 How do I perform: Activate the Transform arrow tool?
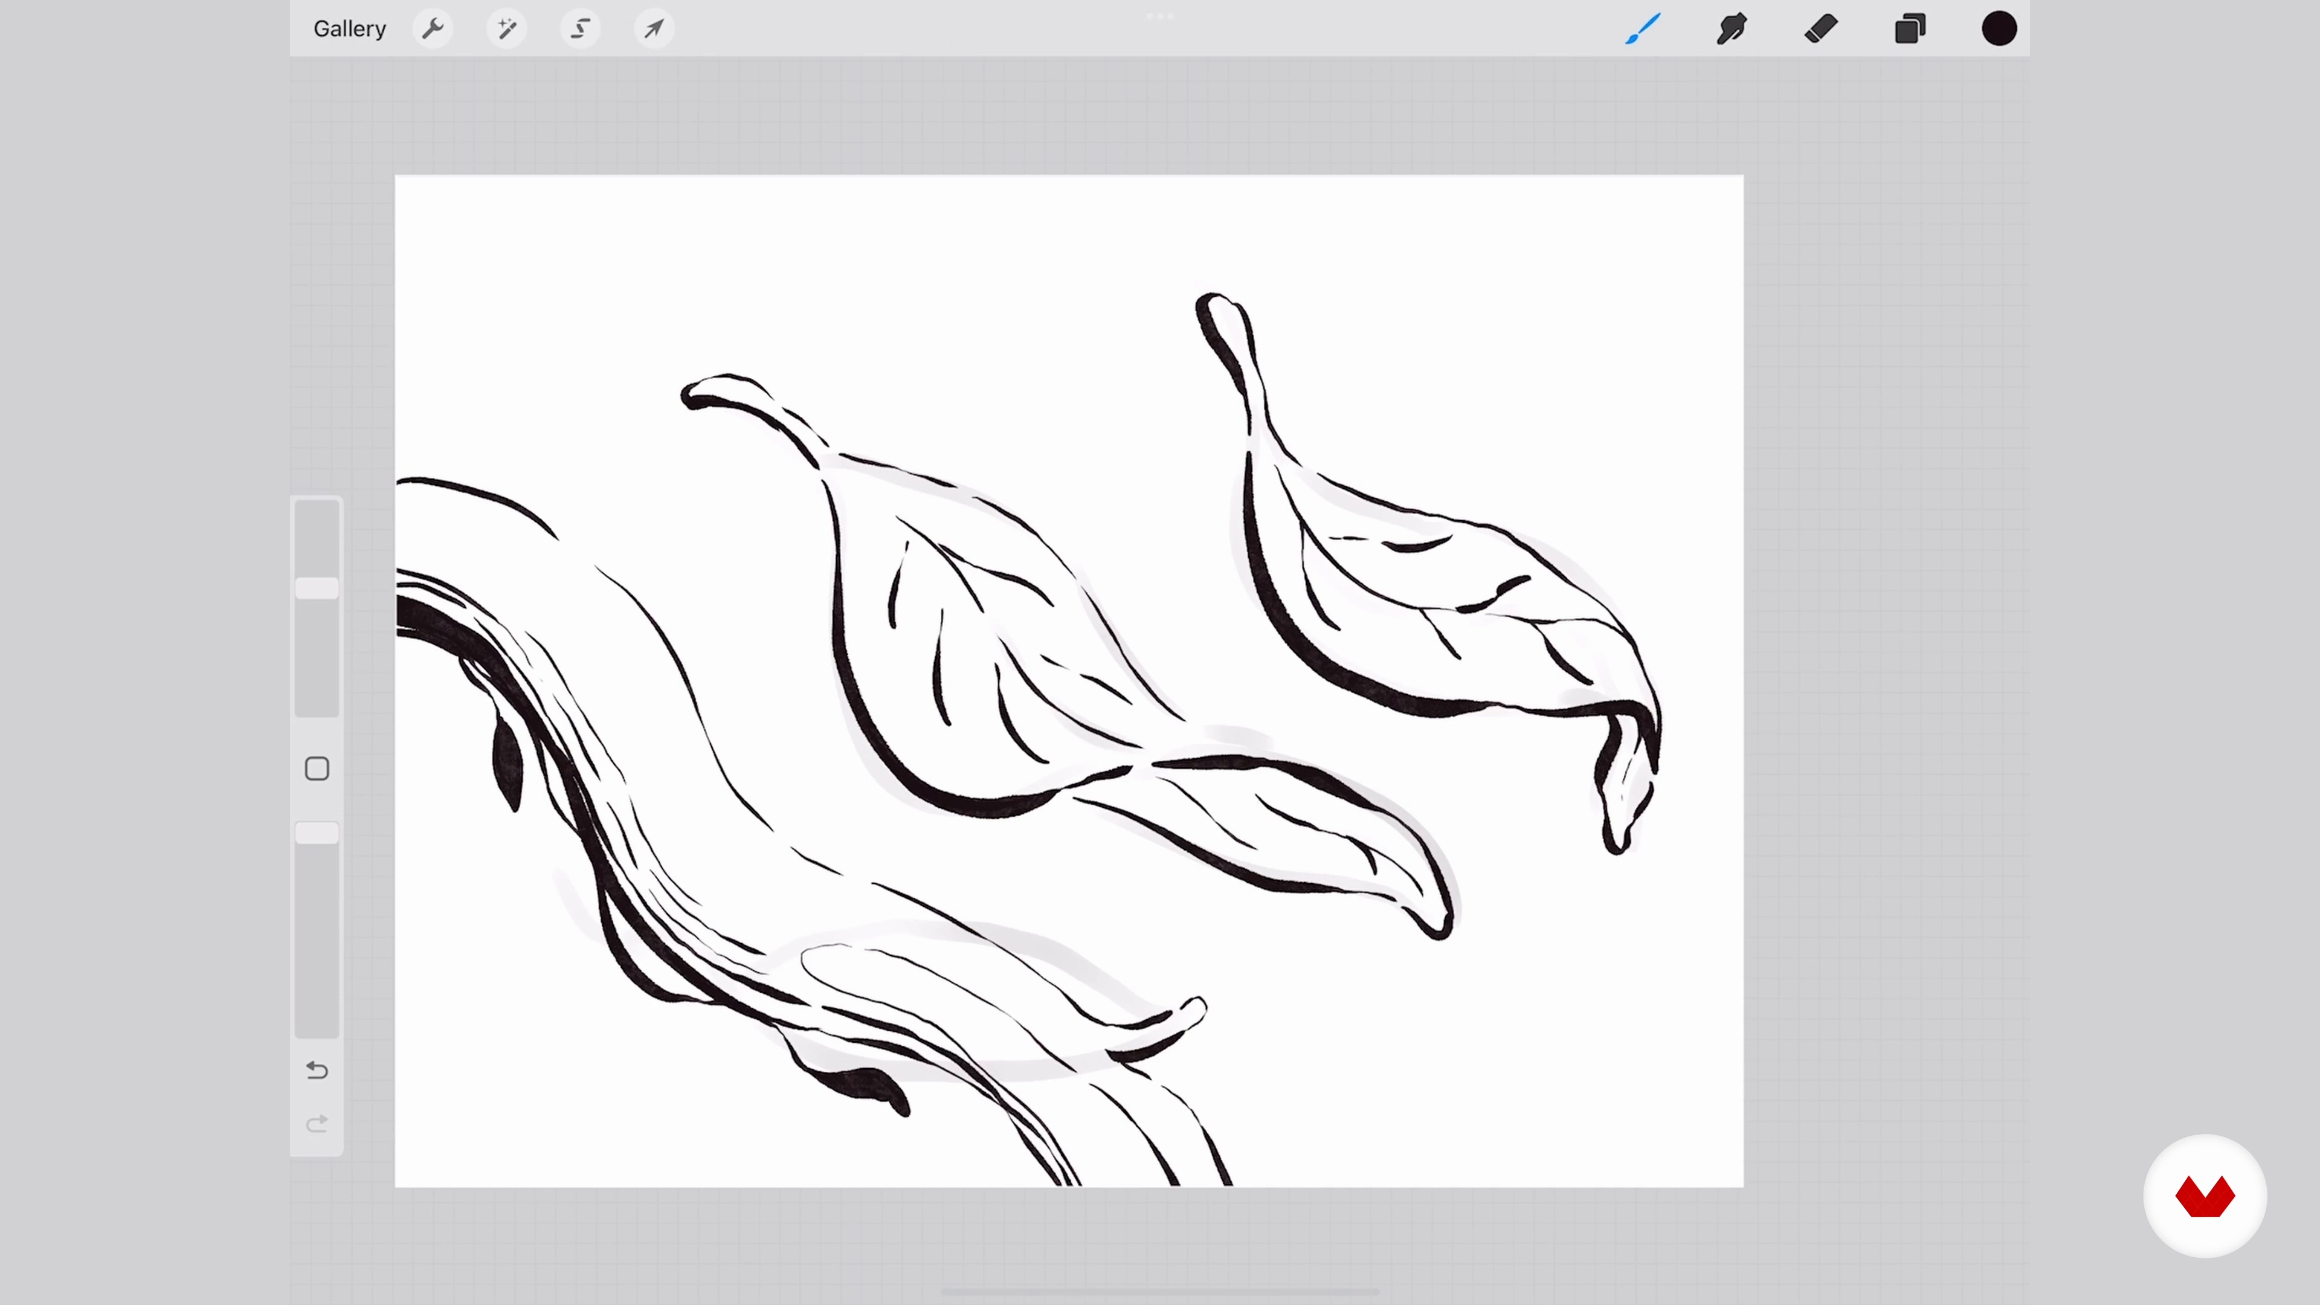655,29
